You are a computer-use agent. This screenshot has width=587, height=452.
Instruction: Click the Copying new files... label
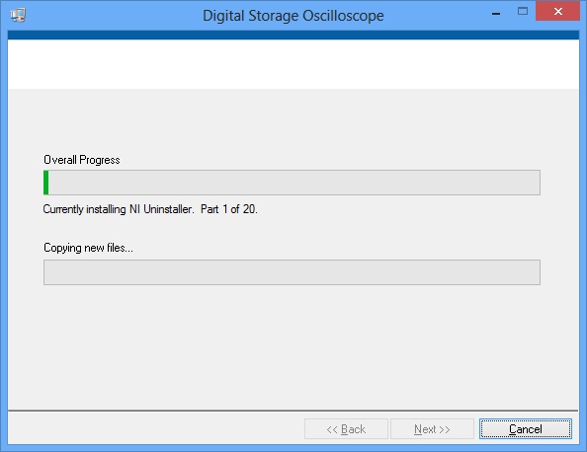pyautogui.click(x=88, y=248)
